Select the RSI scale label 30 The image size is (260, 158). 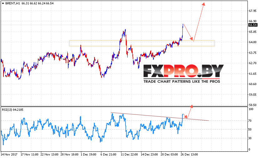point(250,138)
